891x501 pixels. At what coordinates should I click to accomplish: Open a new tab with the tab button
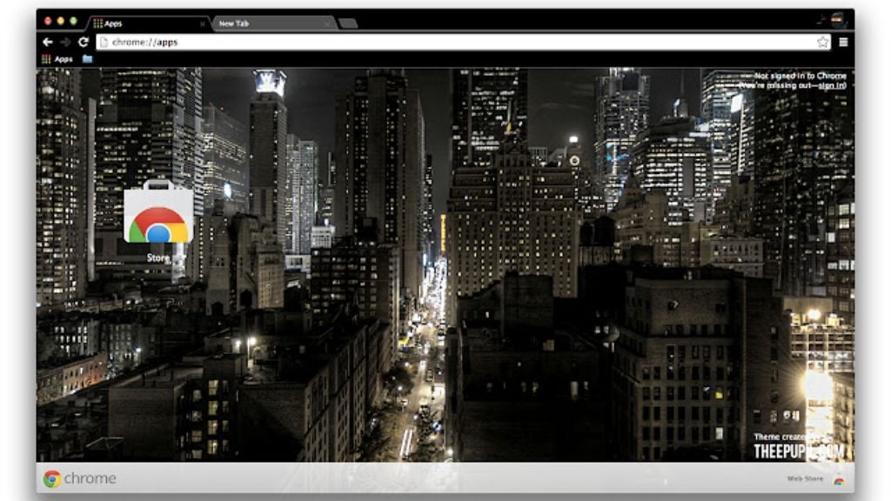(x=348, y=23)
